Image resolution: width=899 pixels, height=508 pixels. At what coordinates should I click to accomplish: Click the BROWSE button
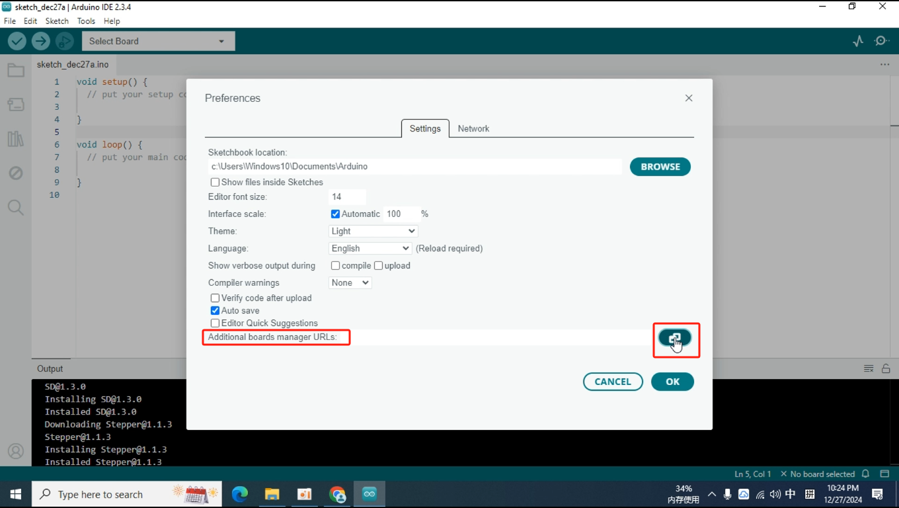[660, 167]
